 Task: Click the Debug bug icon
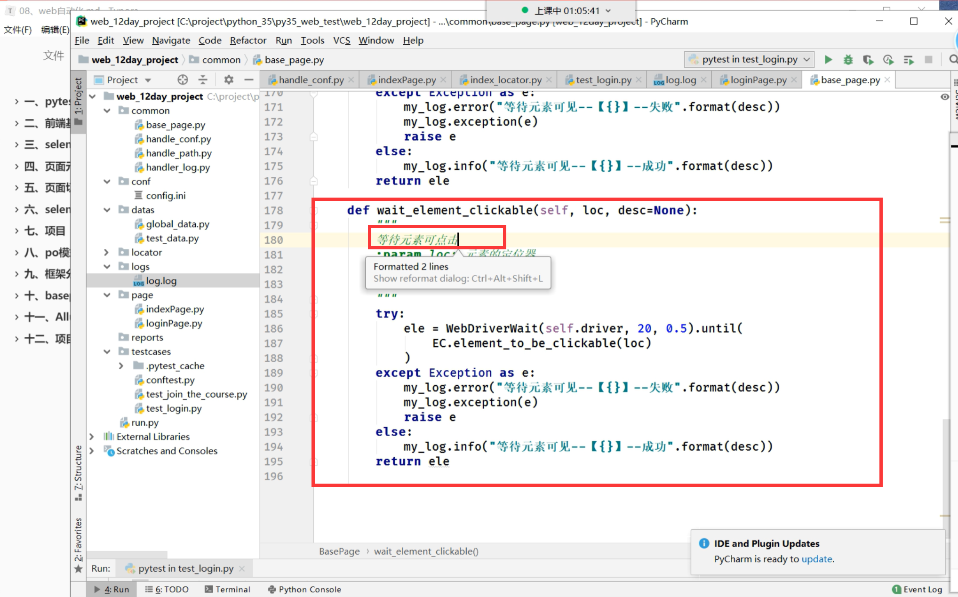pyautogui.click(x=848, y=60)
